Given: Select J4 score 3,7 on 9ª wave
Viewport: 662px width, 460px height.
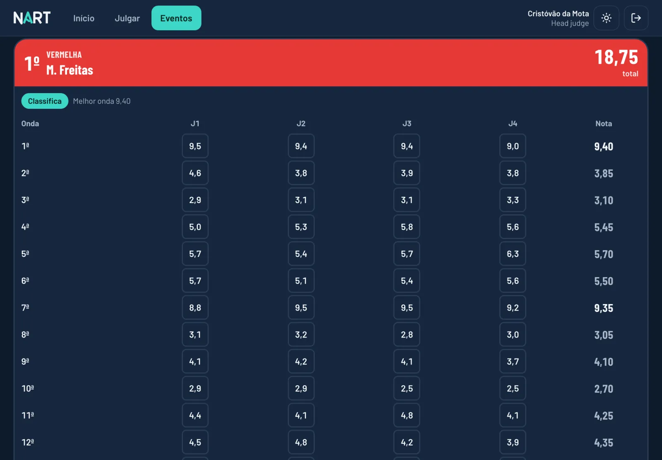Looking at the screenshot, I should coord(513,361).
